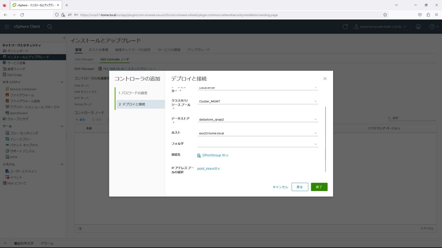Remove DPortGroup 10 with its X icon
The width and height of the screenshot is (442, 248).
[227, 155]
